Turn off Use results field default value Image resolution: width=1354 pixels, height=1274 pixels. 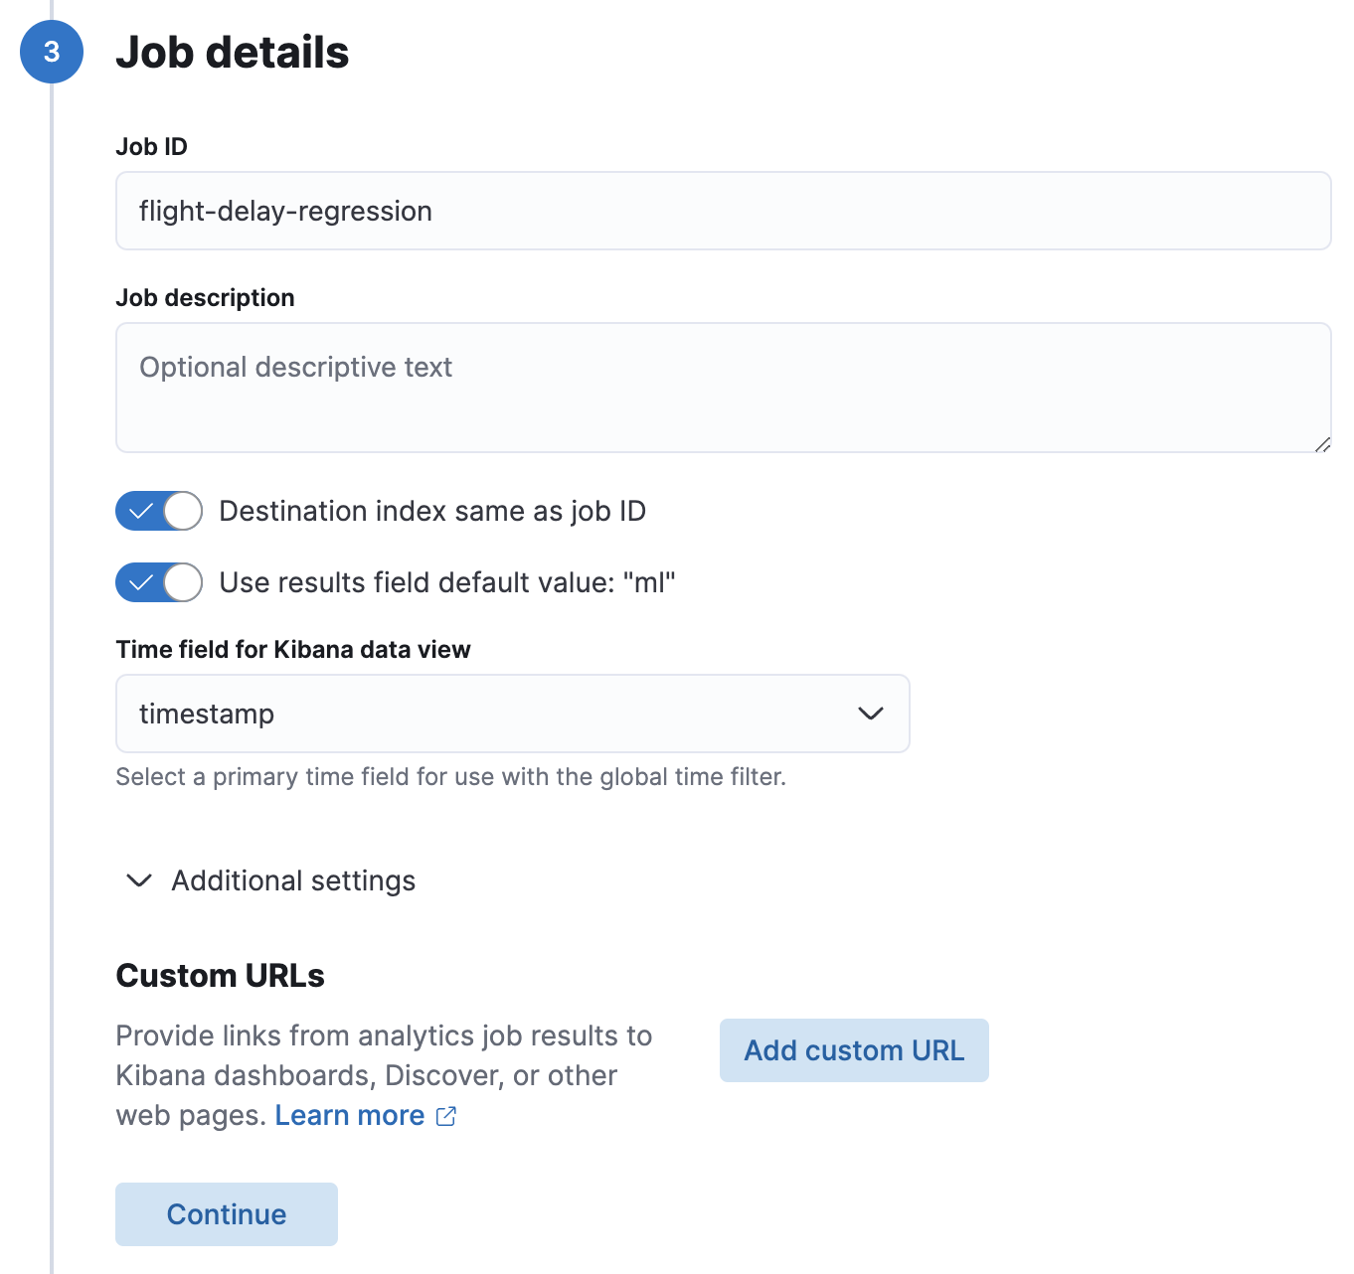pos(158,582)
